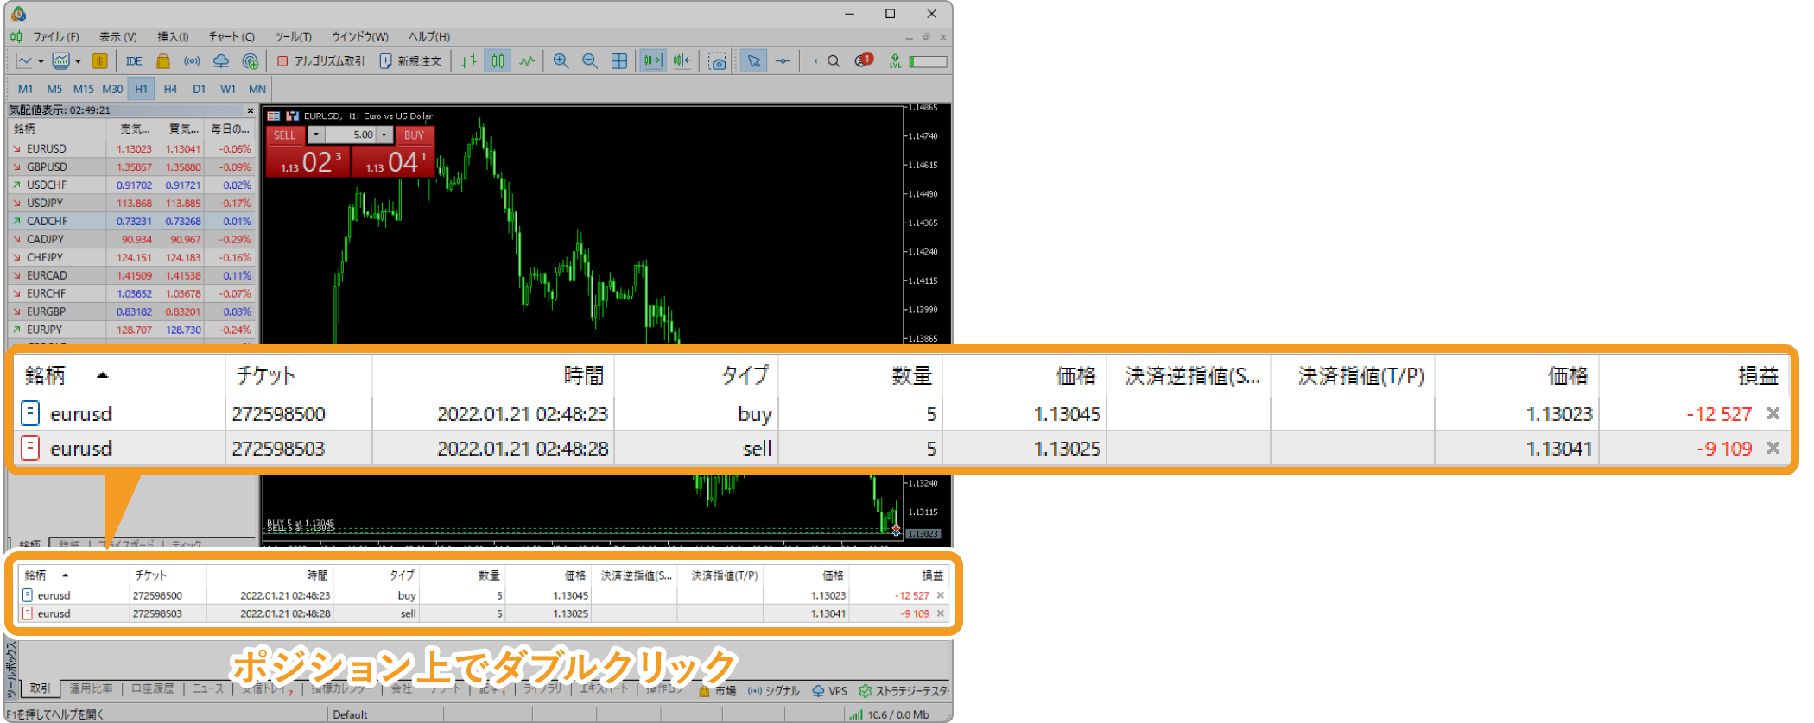Select USDJPY row in market watch

pyautogui.click(x=131, y=204)
